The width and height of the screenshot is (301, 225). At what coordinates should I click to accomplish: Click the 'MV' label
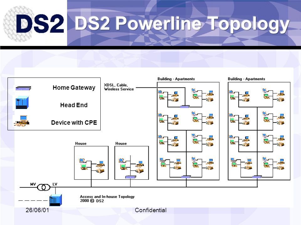coord(33,184)
